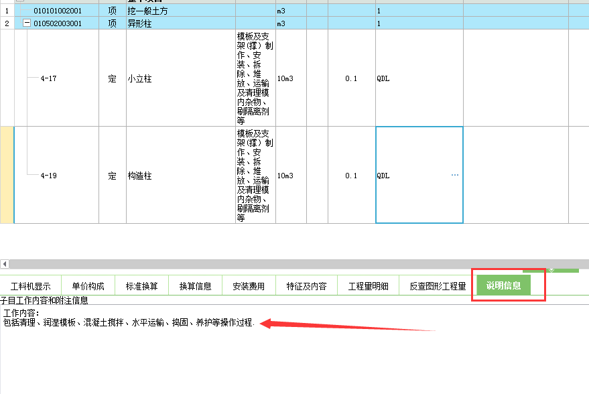Click the horizontal scrollbar track
The width and height of the screenshot is (589, 394).
point(299,264)
